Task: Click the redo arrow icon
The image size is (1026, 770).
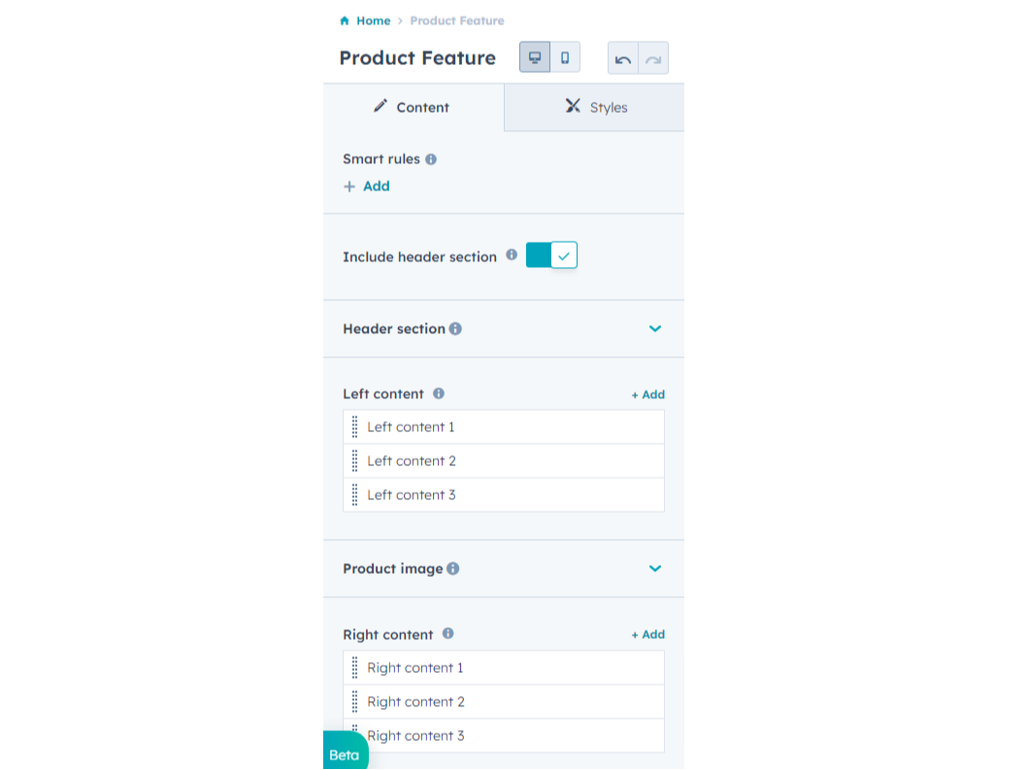Action: point(652,58)
